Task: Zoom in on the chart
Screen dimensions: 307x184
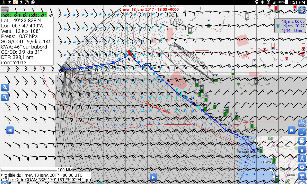Action: 5,88
